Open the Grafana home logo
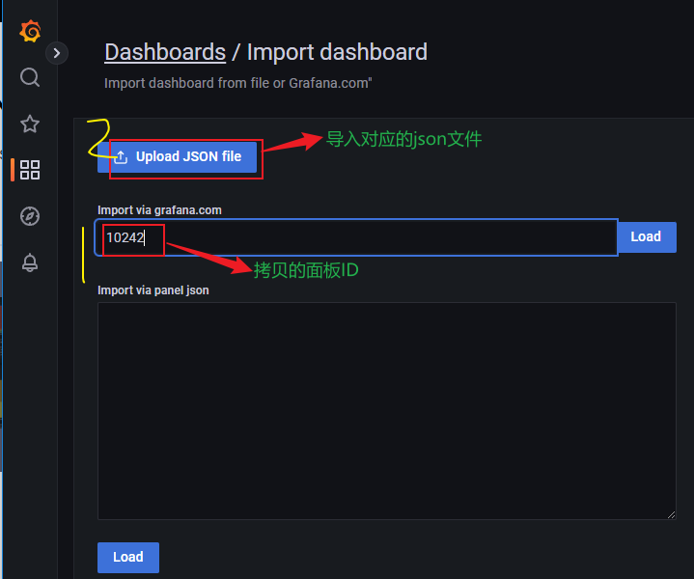 [30, 31]
